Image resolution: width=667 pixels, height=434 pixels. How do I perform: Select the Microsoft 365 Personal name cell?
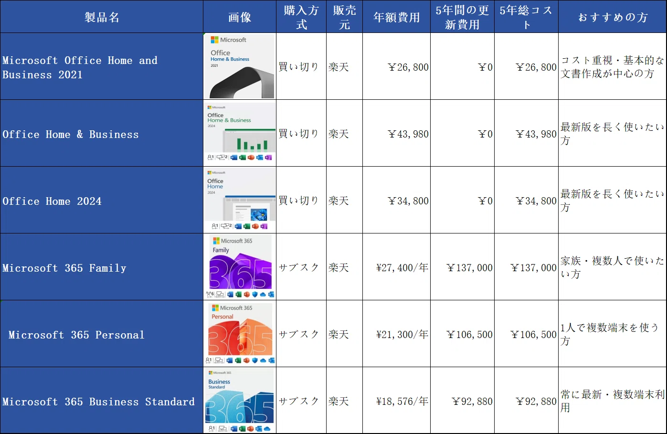click(x=102, y=334)
